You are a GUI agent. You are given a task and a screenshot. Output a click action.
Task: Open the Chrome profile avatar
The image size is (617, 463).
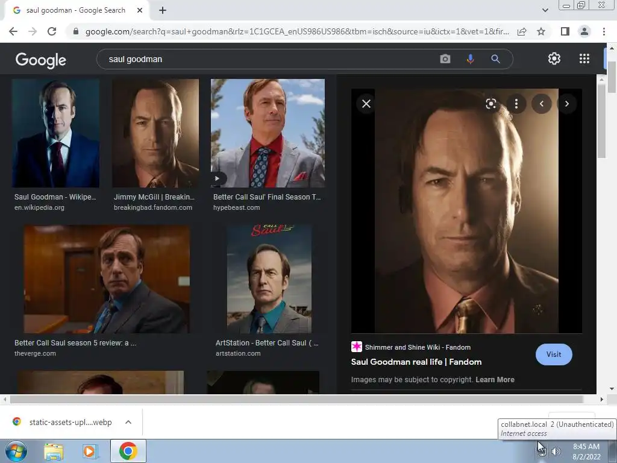click(584, 31)
